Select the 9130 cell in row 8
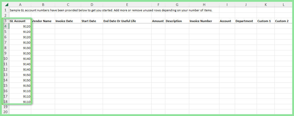The width and height of the screenshot is (294, 116). tap(20, 48)
